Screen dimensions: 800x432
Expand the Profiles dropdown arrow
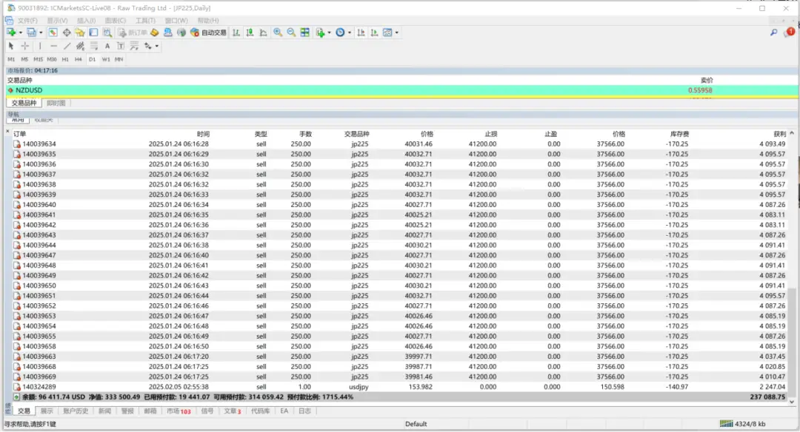pos(41,33)
